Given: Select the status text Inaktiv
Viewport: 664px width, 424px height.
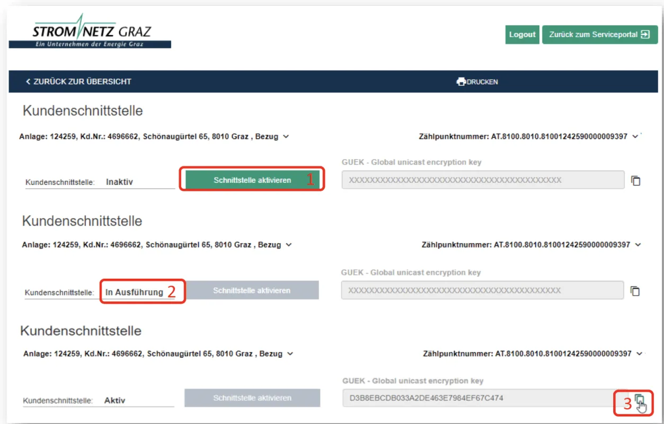Looking at the screenshot, I should coord(119,182).
